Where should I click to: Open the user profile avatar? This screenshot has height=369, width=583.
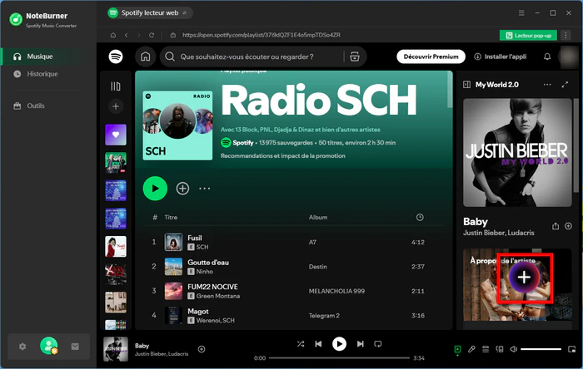pyautogui.click(x=568, y=57)
